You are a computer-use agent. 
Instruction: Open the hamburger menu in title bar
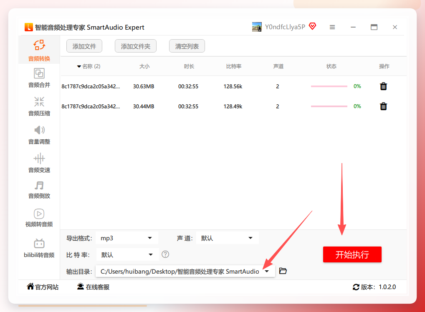332,27
